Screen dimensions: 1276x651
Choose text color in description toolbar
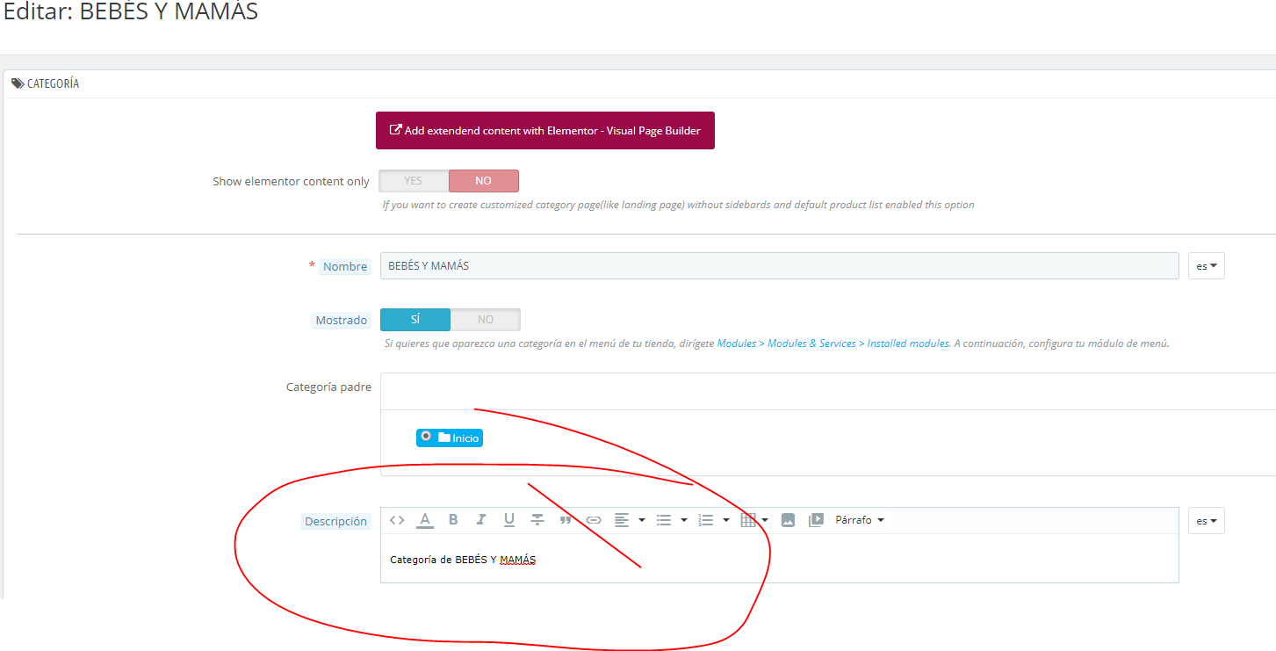tap(425, 520)
